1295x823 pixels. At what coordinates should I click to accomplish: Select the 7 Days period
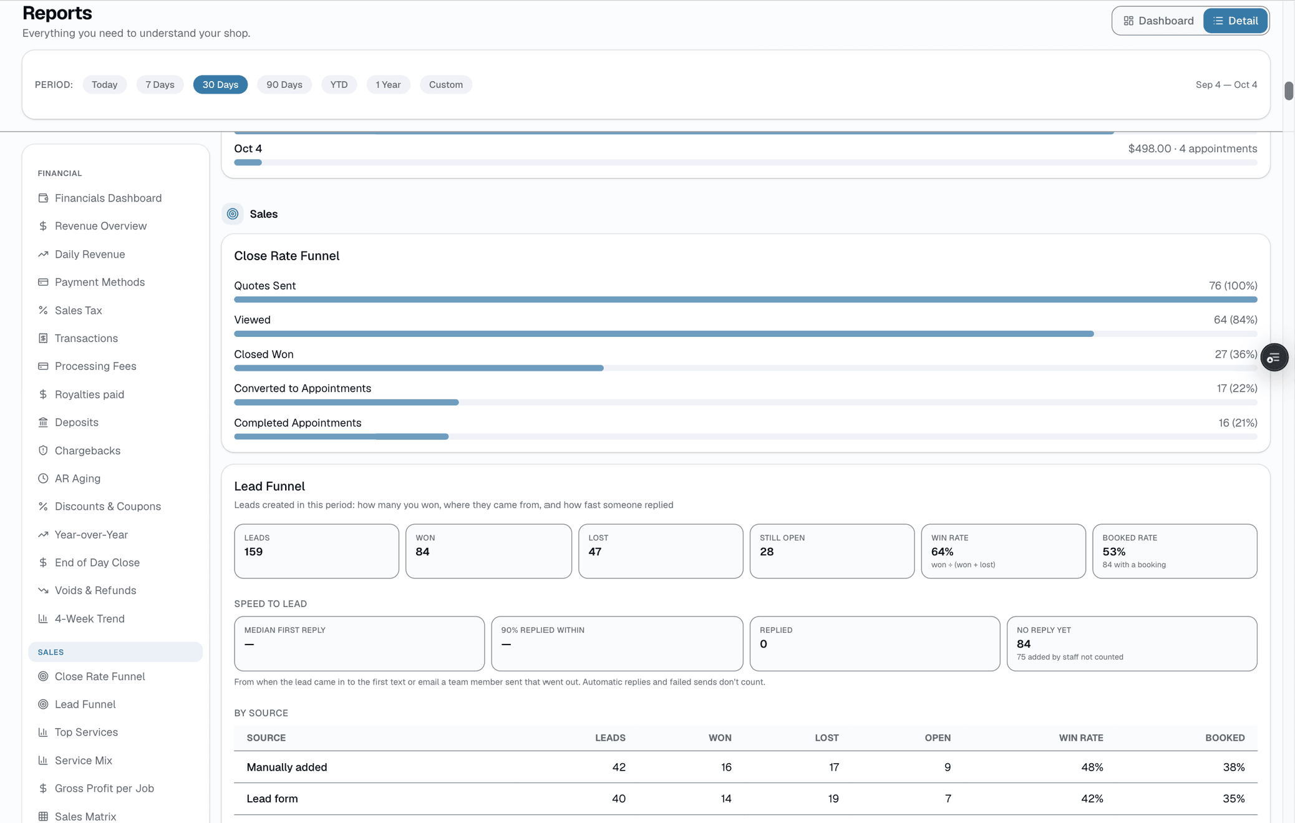(x=160, y=85)
